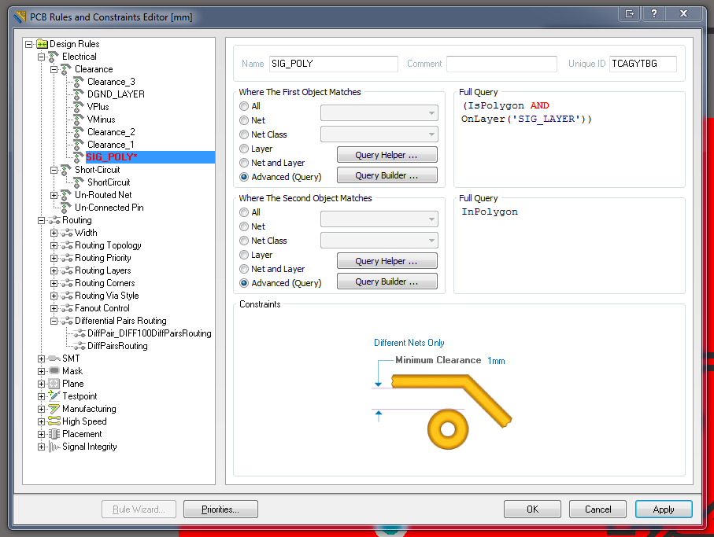714x537 pixels.
Task: Select the Routing Layers tree item
Action: 103,270
